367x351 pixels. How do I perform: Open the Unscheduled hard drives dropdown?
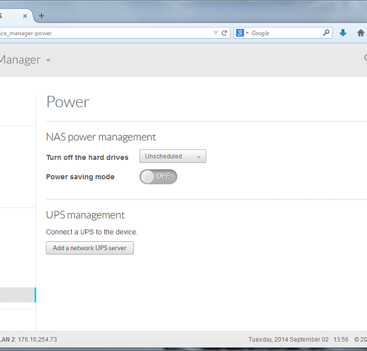point(173,156)
